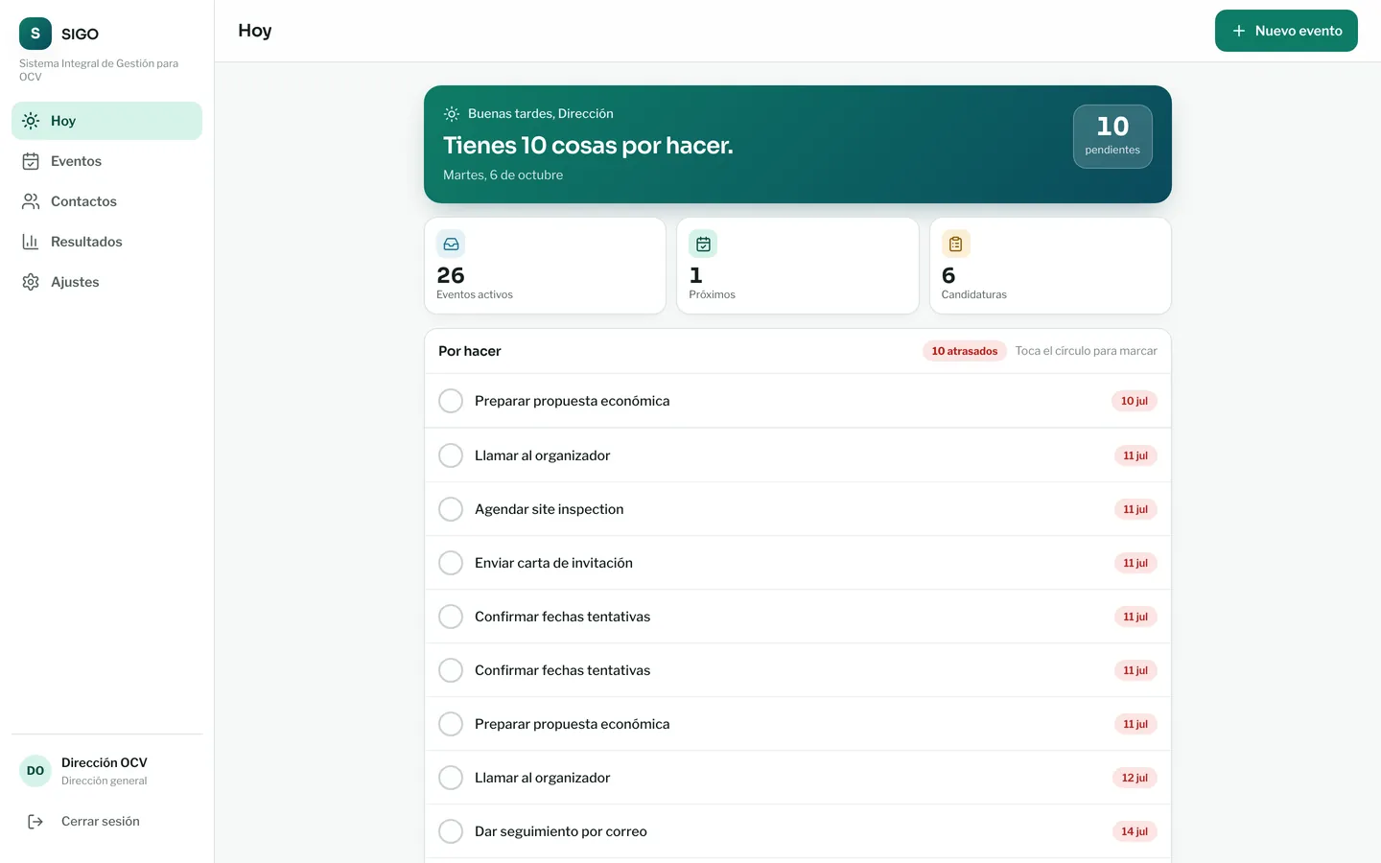
Task: Click the gear icon beside Ajustes
Action: [31, 282]
